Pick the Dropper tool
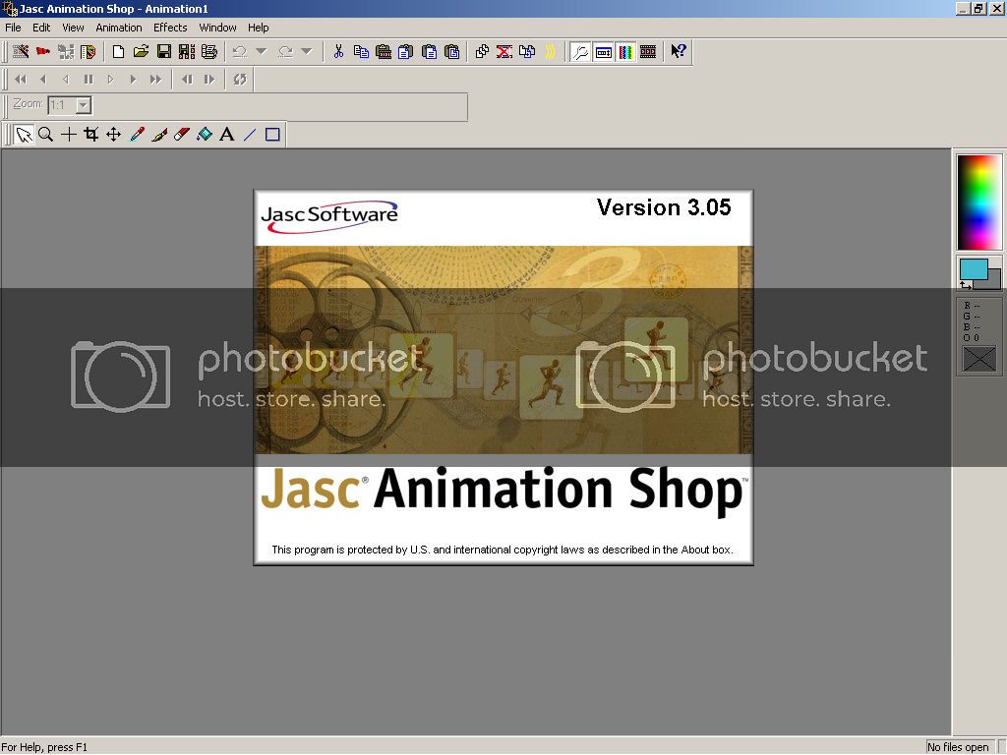This screenshot has width=1007, height=755. click(x=137, y=135)
